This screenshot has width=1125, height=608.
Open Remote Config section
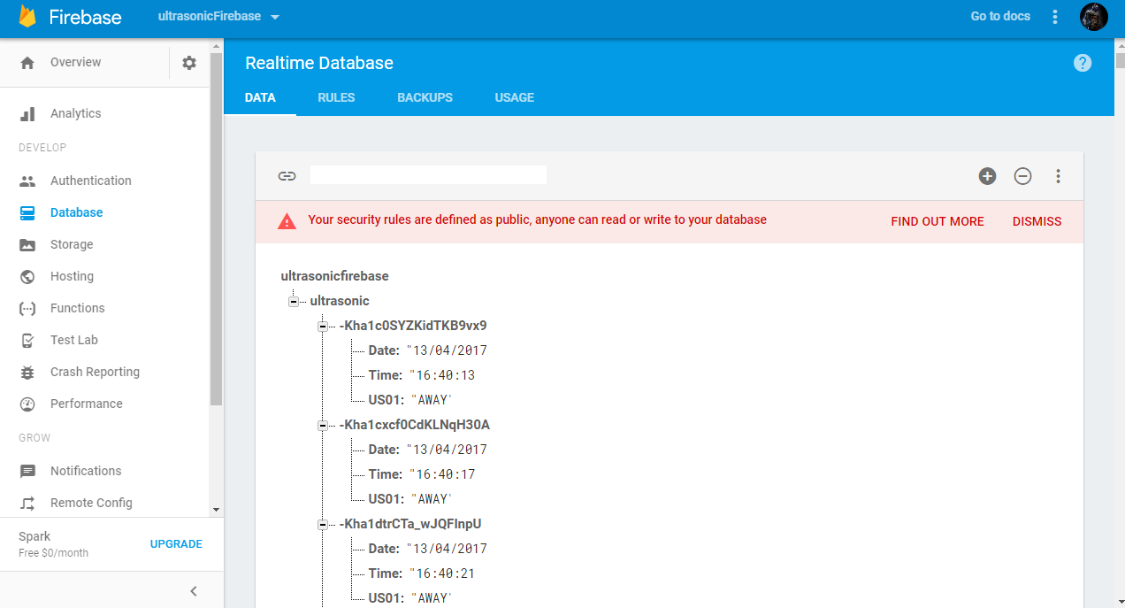coord(91,503)
